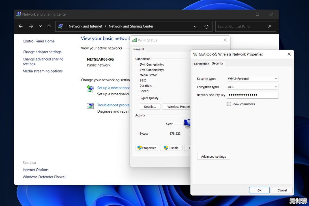Click the network icon in the breadcrumb bar

coord(60,26)
